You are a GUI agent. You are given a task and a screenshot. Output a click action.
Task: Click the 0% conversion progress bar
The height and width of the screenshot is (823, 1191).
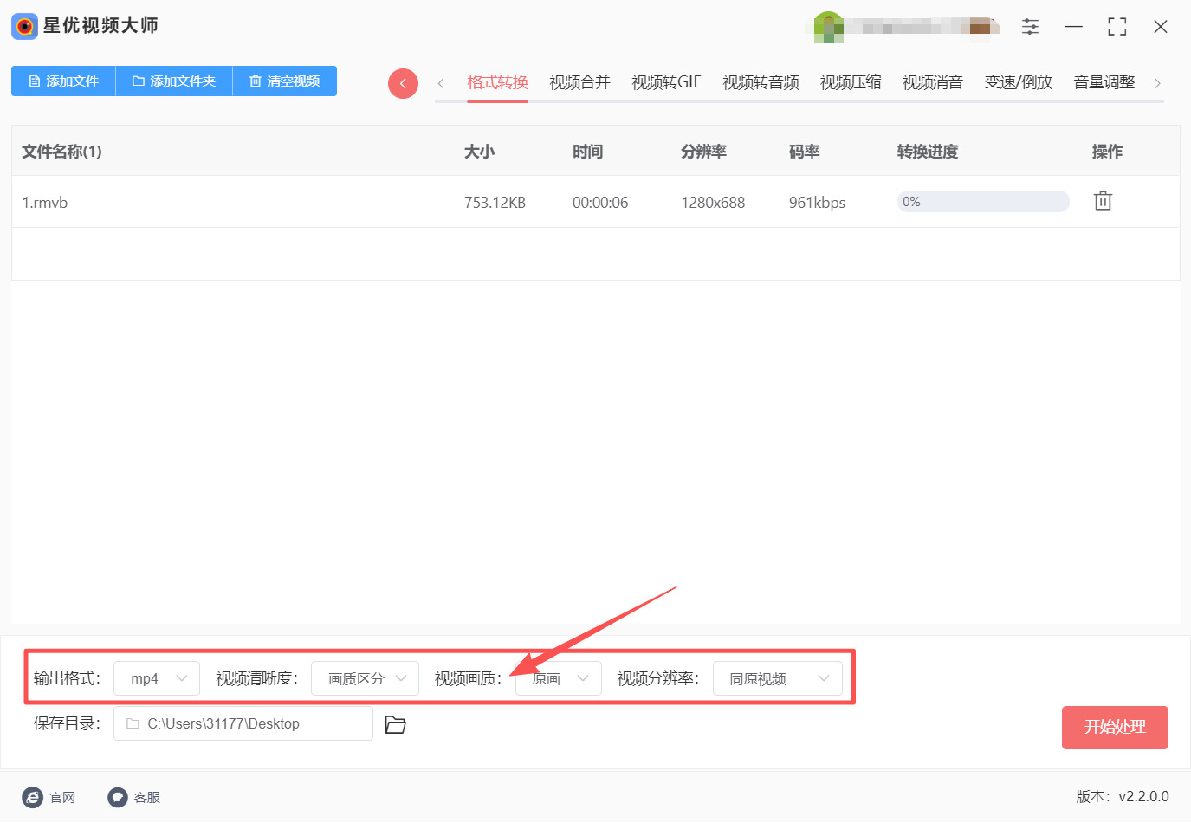coord(983,202)
